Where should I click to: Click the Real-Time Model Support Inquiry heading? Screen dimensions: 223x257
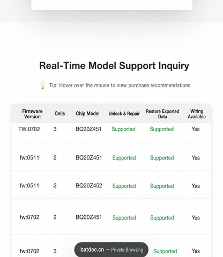[114, 66]
